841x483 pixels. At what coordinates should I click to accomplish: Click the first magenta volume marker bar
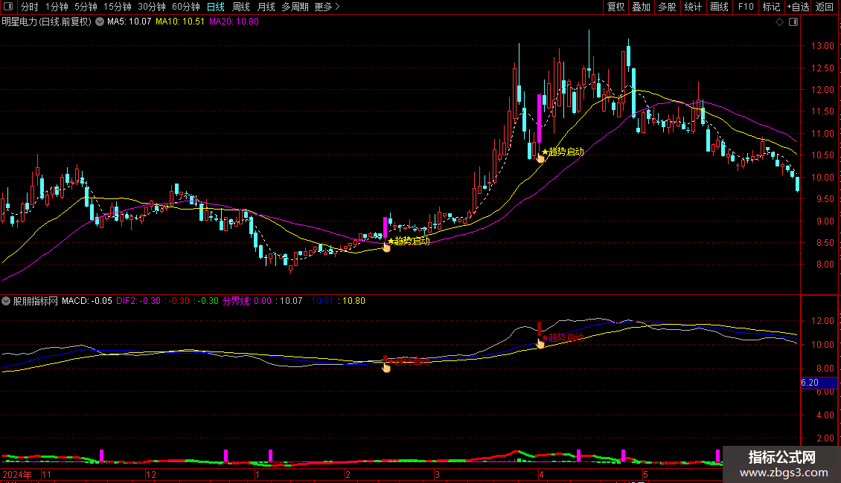101,456
